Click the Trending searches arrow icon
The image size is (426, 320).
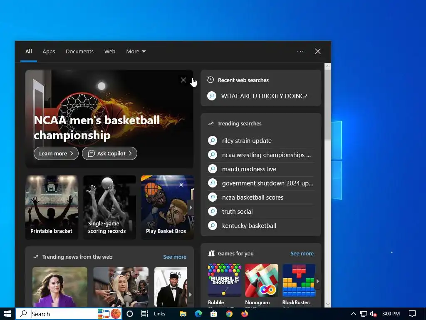[x=211, y=123]
